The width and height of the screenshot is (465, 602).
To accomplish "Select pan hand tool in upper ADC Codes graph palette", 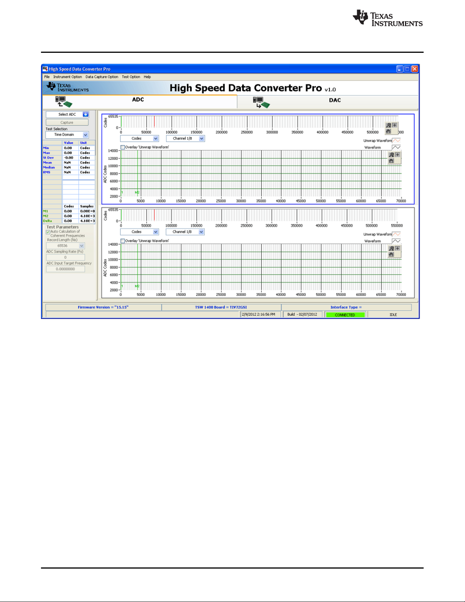I will pos(391,161).
